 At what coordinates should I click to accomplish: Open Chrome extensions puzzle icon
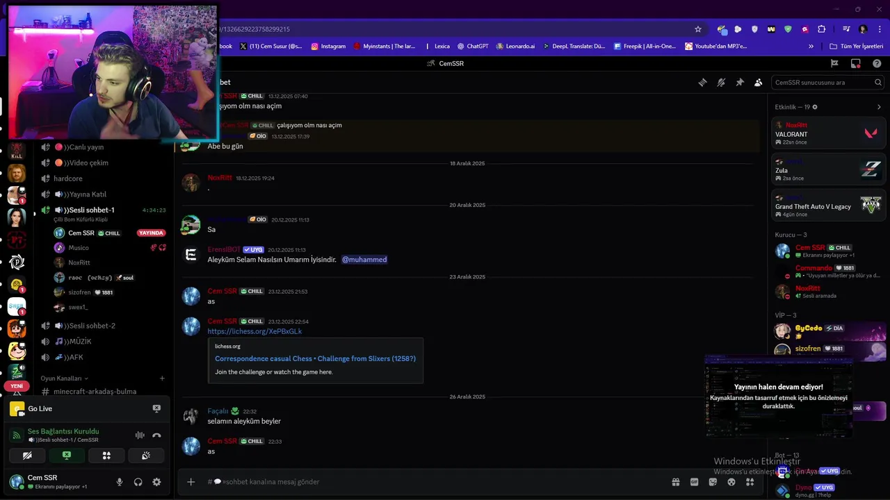(x=822, y=29)
